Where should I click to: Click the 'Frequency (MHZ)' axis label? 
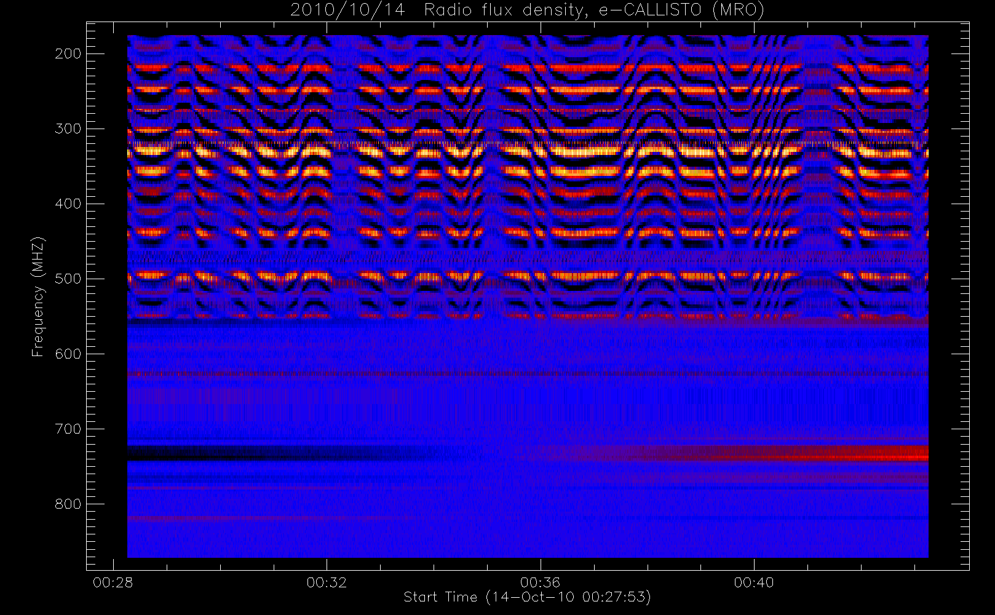(38, 296)
